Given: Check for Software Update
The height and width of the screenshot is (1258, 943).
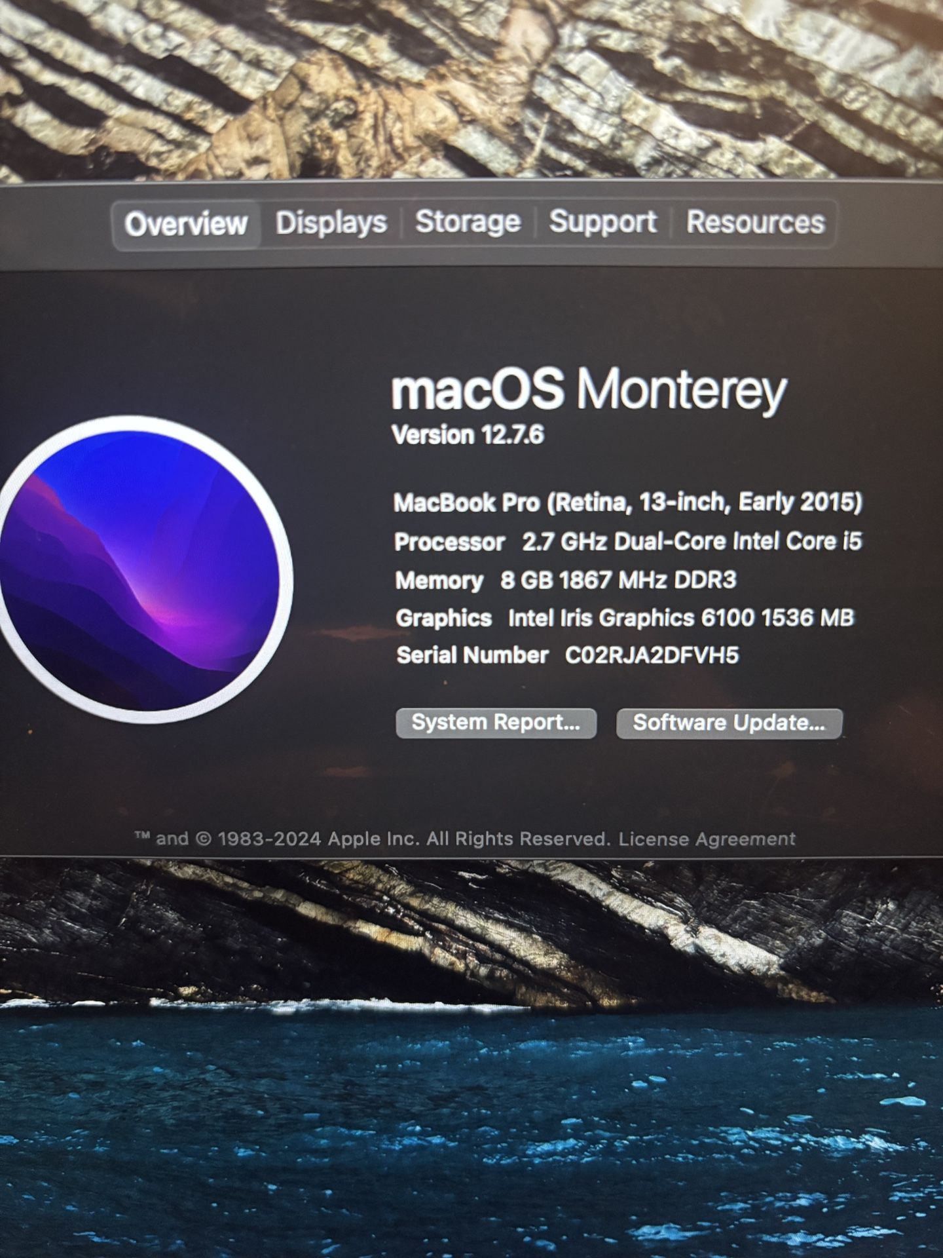Looking at the screenshot, I should [x=729, y=723].
